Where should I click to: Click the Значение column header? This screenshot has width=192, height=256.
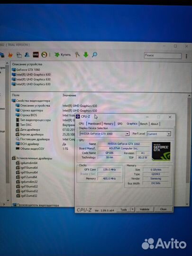(69, 95)
